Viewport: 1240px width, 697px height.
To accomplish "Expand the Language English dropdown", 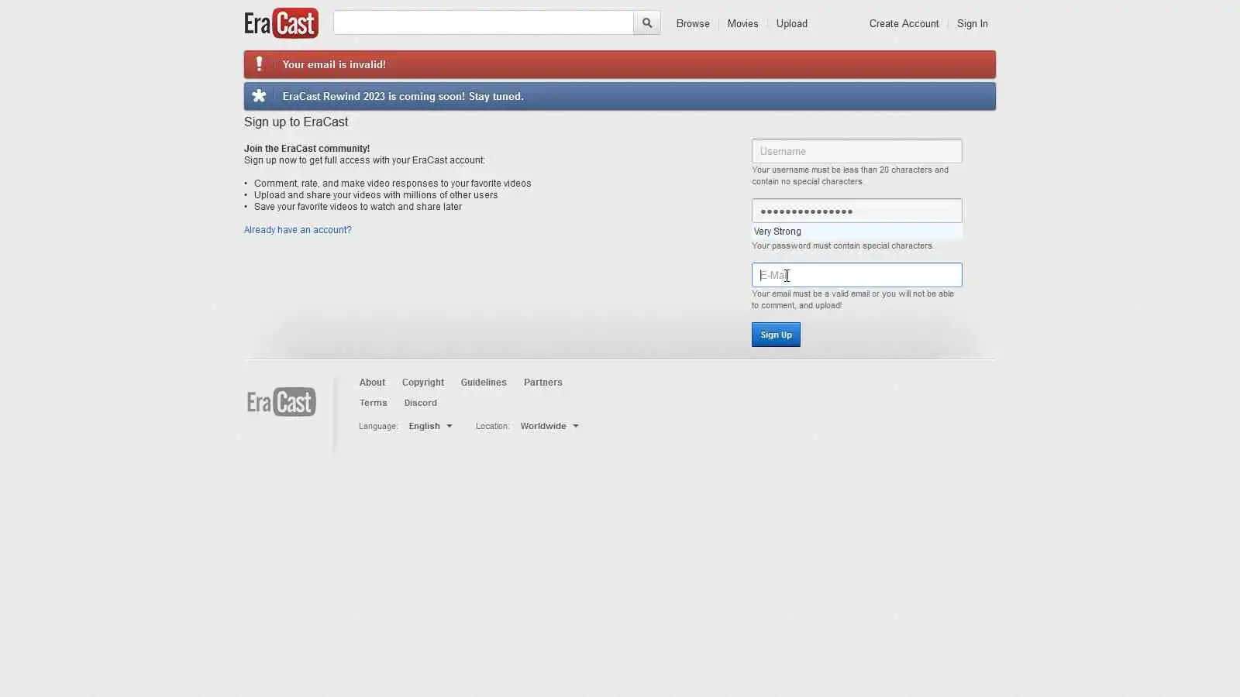I will [x=431, y=426].
